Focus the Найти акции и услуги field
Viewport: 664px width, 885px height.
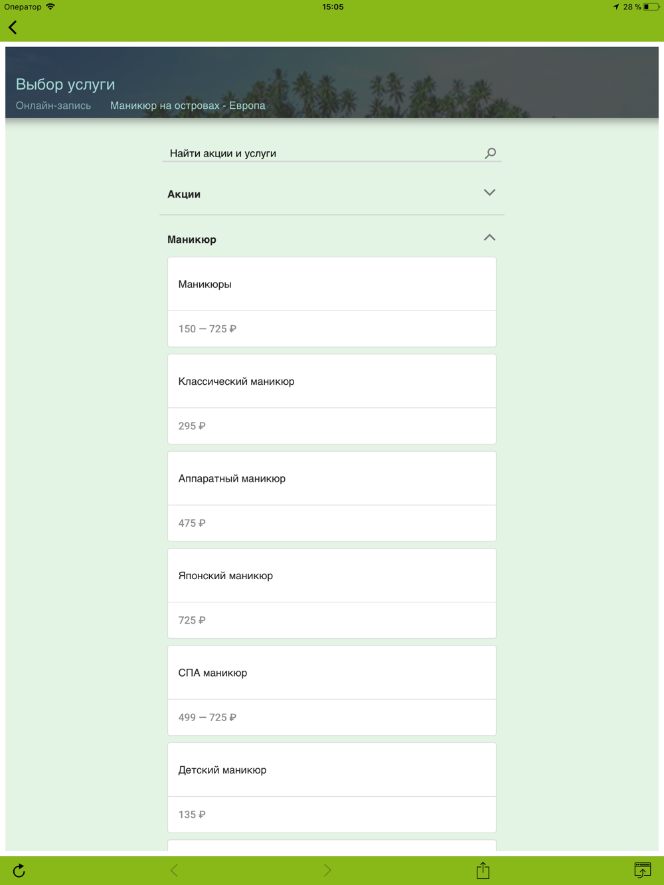[322, 153]
